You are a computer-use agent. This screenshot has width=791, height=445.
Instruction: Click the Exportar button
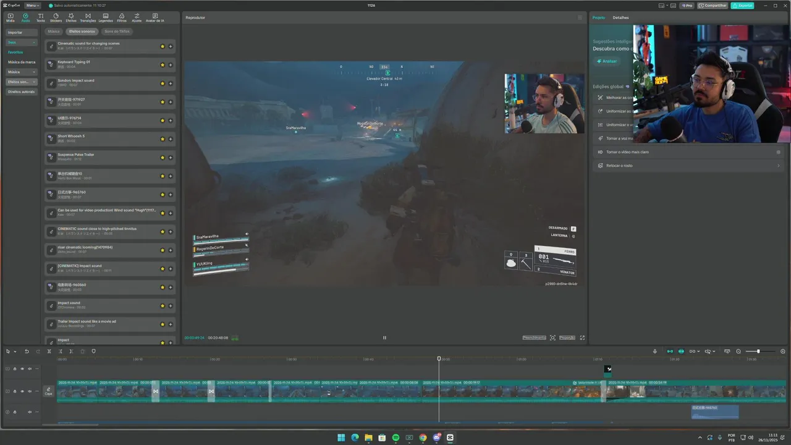(742, 5)
